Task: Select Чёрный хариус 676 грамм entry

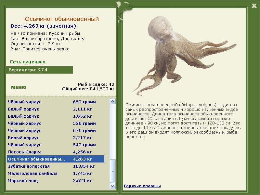Action: tap(56, 131)
